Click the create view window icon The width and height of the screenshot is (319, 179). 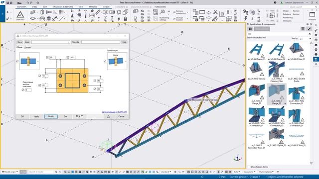(x=202, y=12)
